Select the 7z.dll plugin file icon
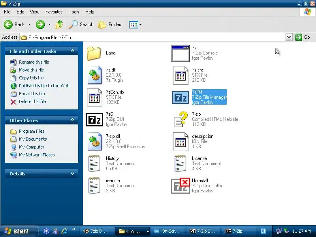Image resolution: width=316 pixels, height=237 pixels. click(94, 75)
